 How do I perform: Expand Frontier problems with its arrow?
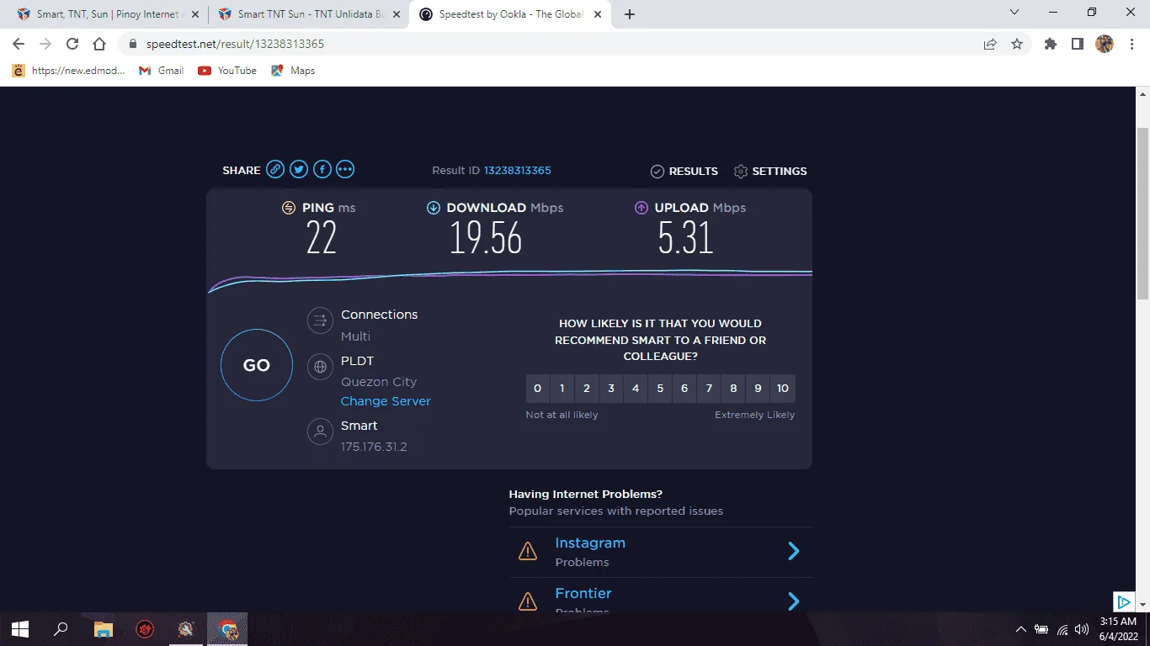793,601
